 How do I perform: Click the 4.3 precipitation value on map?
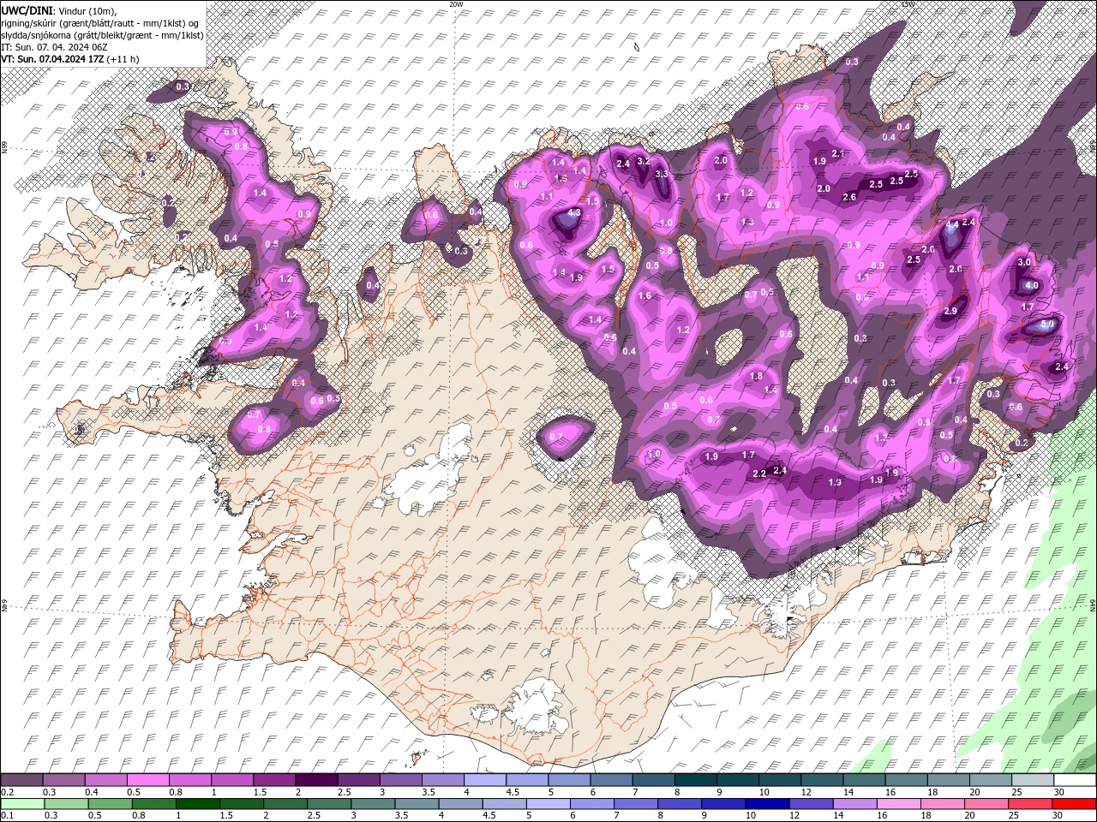coord(575,212)
